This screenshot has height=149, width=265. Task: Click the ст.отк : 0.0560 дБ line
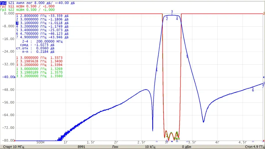coord(35,48)
